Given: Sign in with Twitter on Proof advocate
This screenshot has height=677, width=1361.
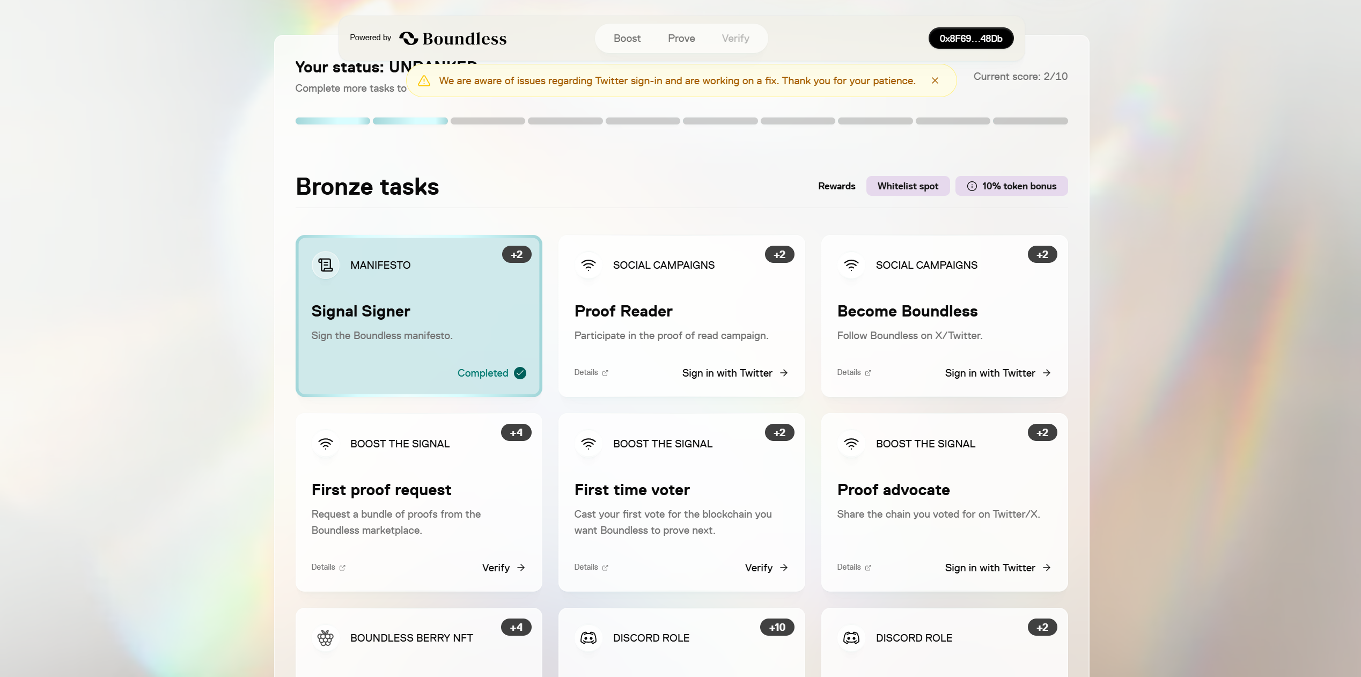Looking at the screenshot, I should point(997,568).
